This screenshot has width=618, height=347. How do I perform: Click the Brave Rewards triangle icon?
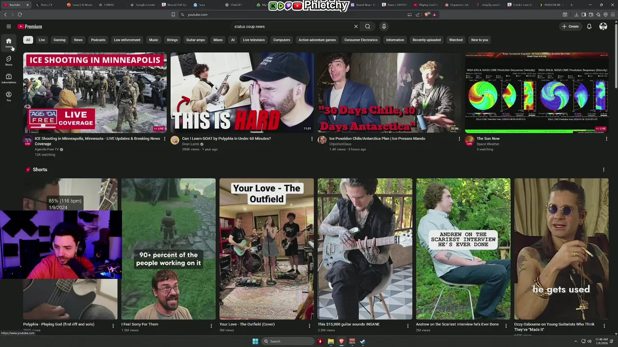(435, 14)
